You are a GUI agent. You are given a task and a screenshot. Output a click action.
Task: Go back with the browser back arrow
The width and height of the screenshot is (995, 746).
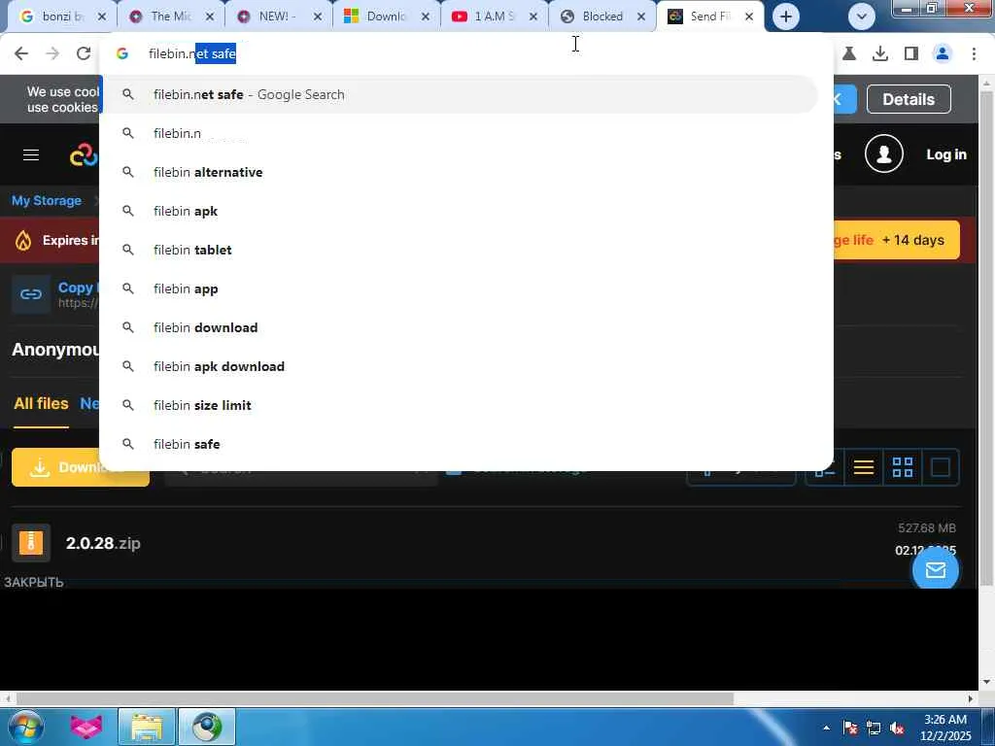(x=21, y=54)
